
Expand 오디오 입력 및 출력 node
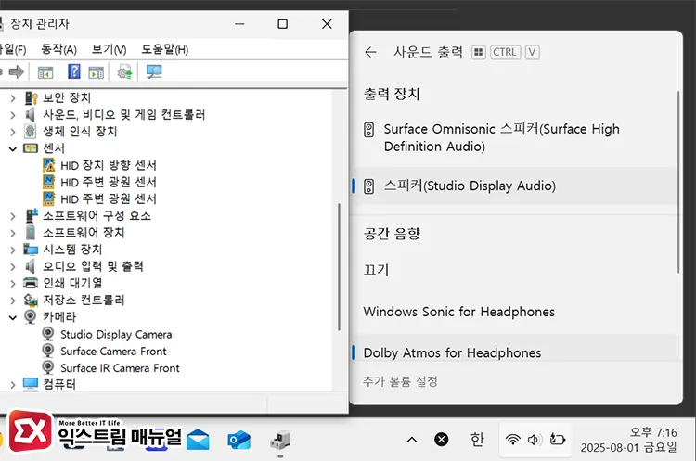pos(13,266)
